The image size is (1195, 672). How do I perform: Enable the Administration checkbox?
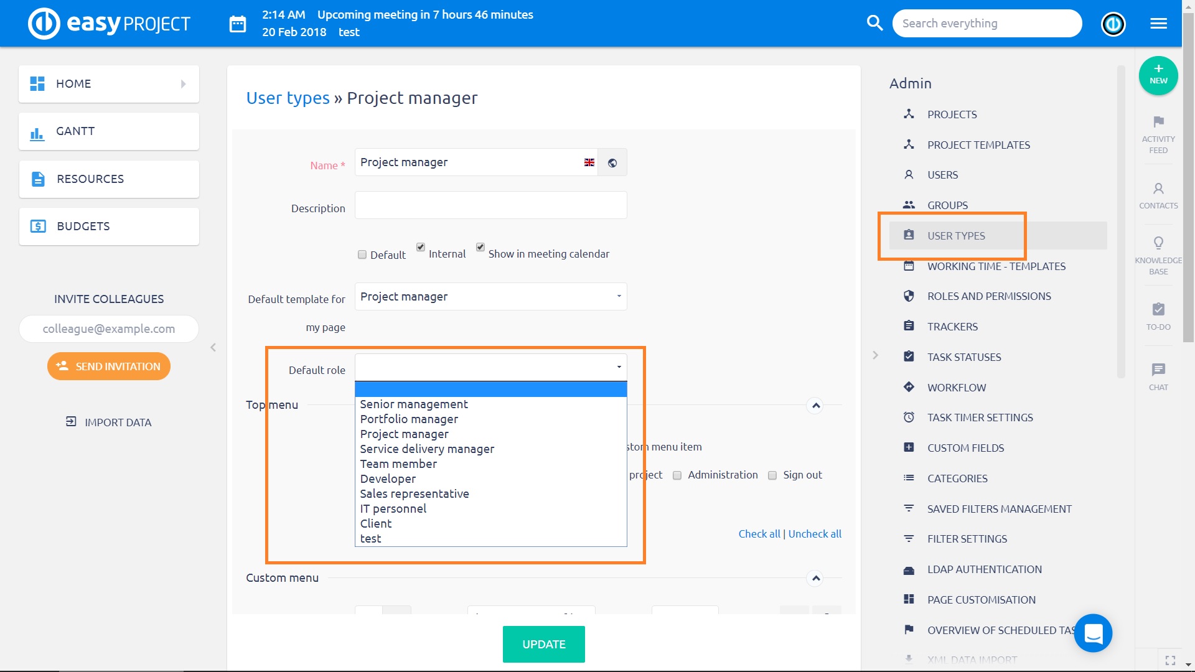pyautogui.click(x=677, y=475)
